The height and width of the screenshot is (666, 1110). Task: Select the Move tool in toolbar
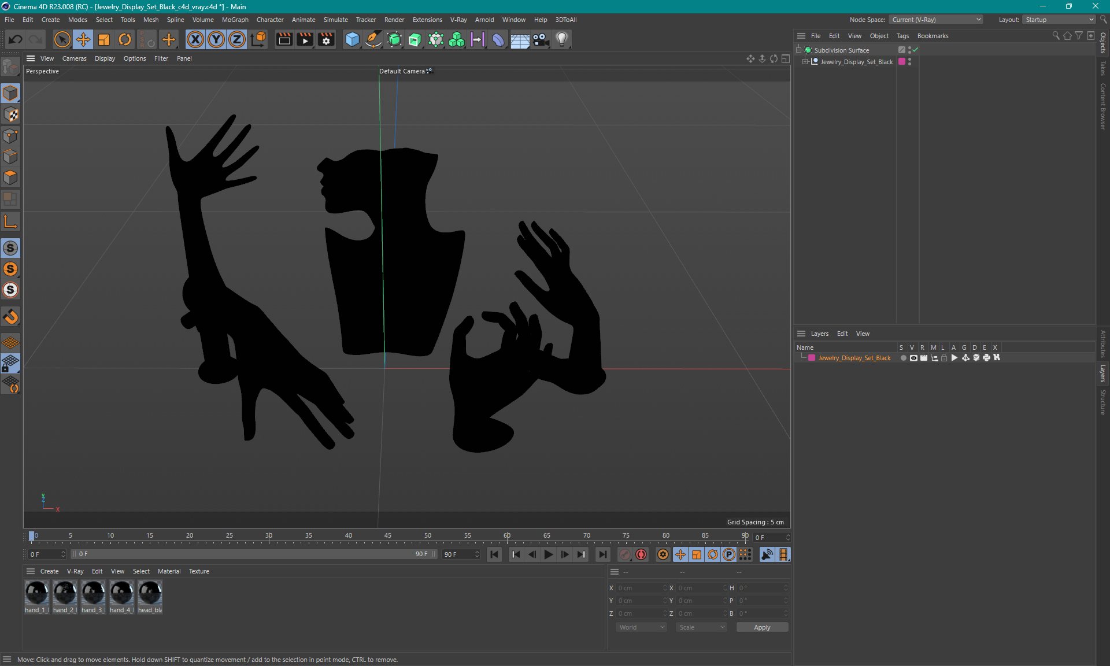(x=83, y=39)
